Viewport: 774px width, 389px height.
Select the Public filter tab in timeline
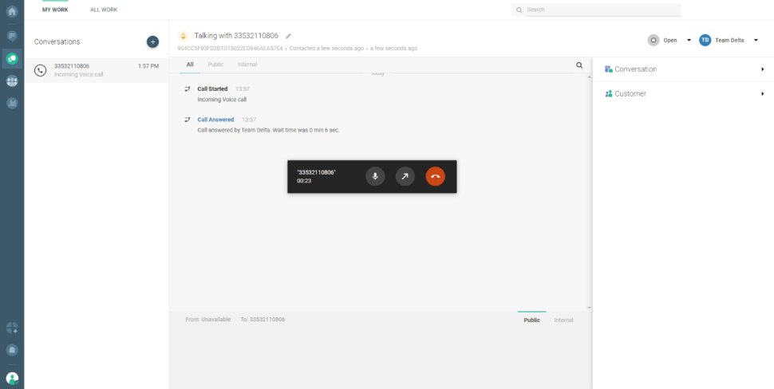tap(215, 65)
